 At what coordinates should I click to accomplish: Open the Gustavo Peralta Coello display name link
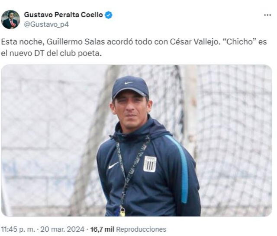tap(63, 15)
